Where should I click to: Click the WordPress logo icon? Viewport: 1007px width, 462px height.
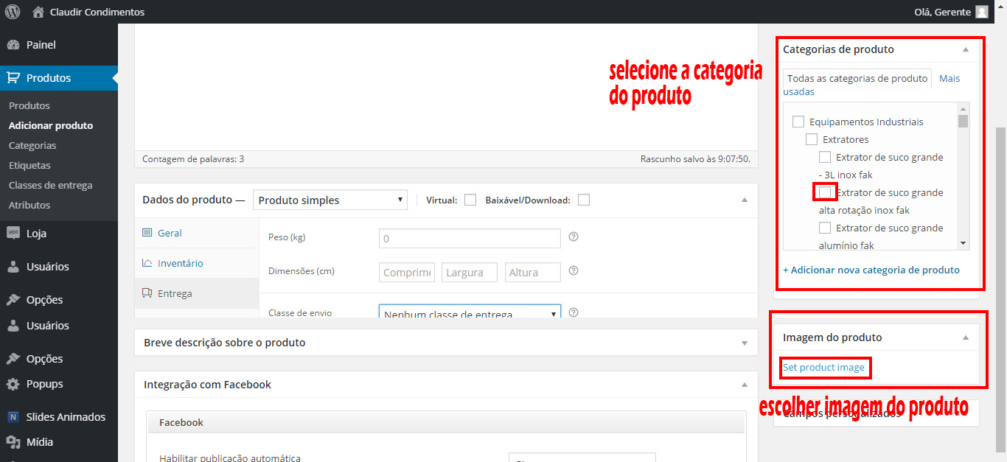tap(13, 12)
